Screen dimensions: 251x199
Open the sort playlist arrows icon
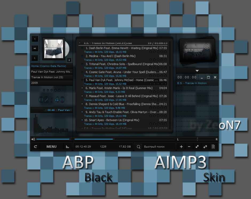(205, 146)
